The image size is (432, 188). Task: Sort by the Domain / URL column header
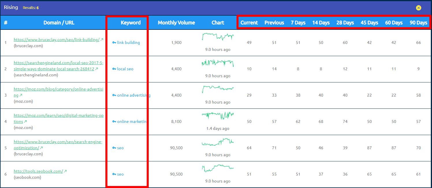coord(59,23)
